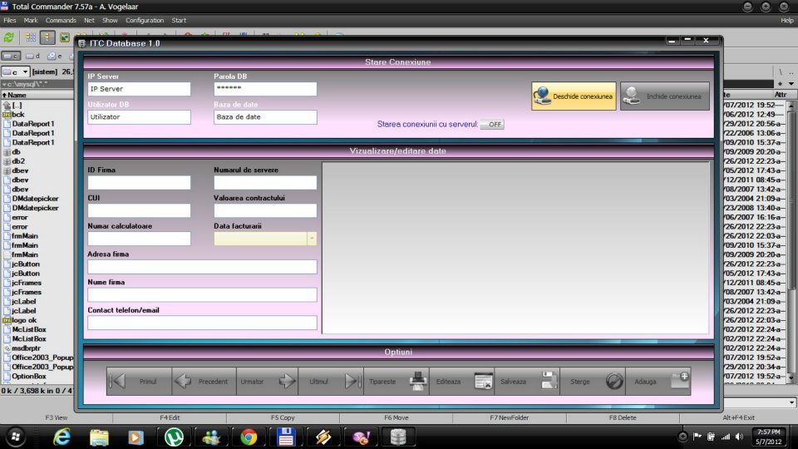Delete the record using Sterge
The image size is (798, 449).
pos(592,381)
